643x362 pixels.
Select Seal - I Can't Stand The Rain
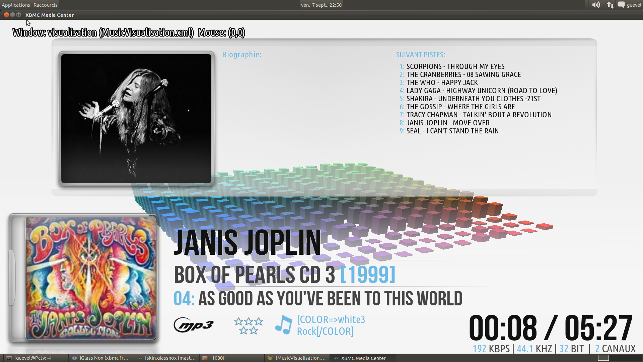point(449,131)
